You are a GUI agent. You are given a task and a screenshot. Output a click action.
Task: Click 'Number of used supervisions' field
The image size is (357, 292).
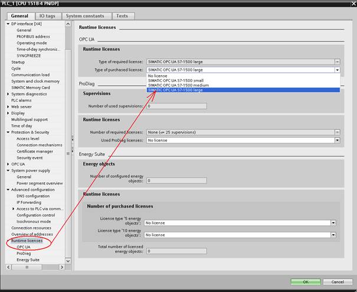[x=176, y=106]
